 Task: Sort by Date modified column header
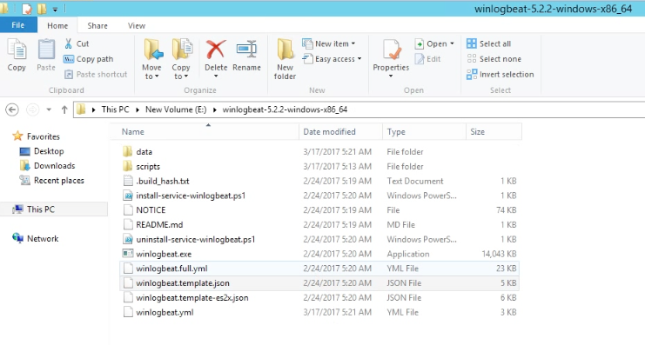point(340,132)
